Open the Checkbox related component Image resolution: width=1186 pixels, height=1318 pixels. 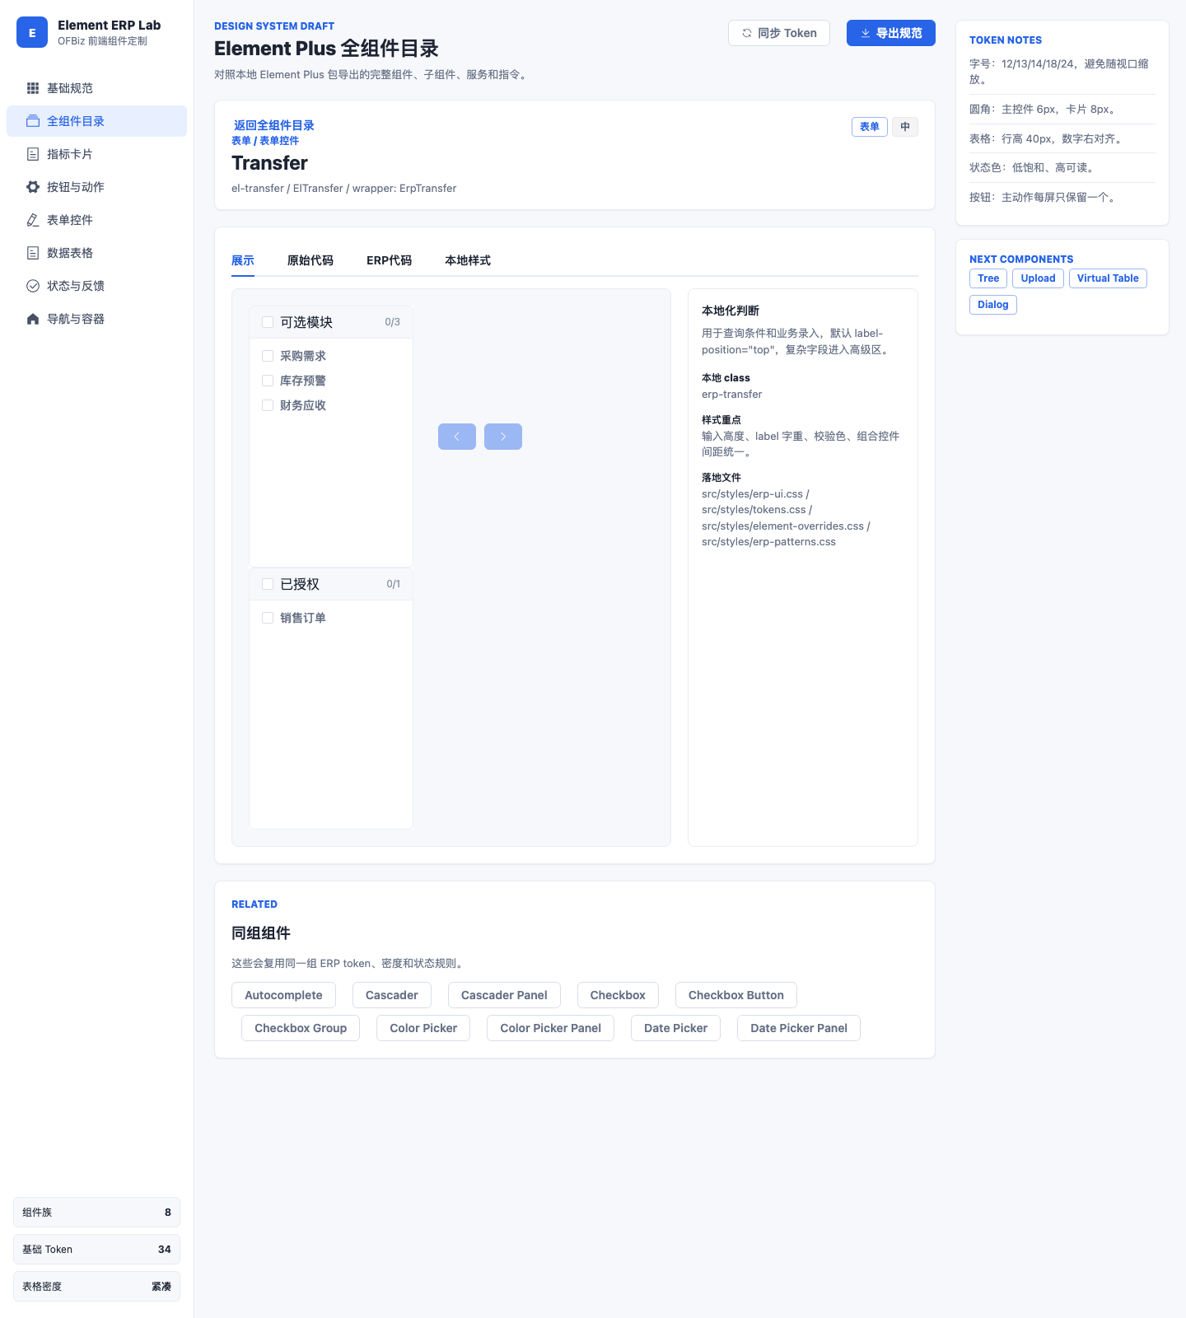coord(618,995)
